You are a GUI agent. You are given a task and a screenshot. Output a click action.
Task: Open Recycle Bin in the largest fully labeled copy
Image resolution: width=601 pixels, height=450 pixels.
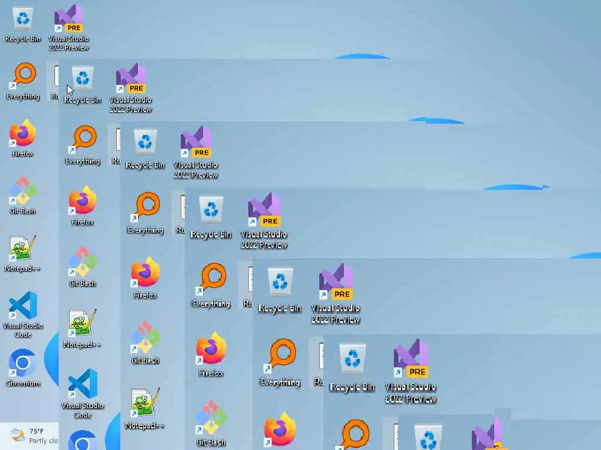[x=352, y=367]
